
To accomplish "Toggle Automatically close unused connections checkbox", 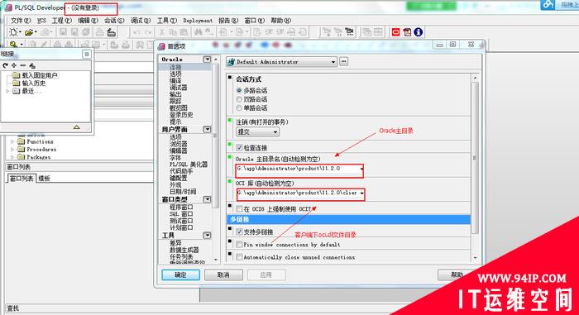I will 239,257.
